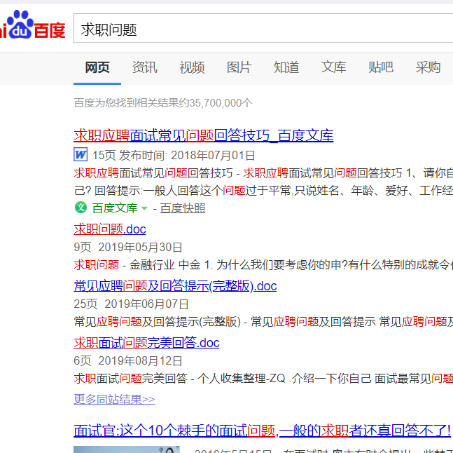
Task: Open the 图片 tab
Action: pyautogui.click(x=239, y=67)
